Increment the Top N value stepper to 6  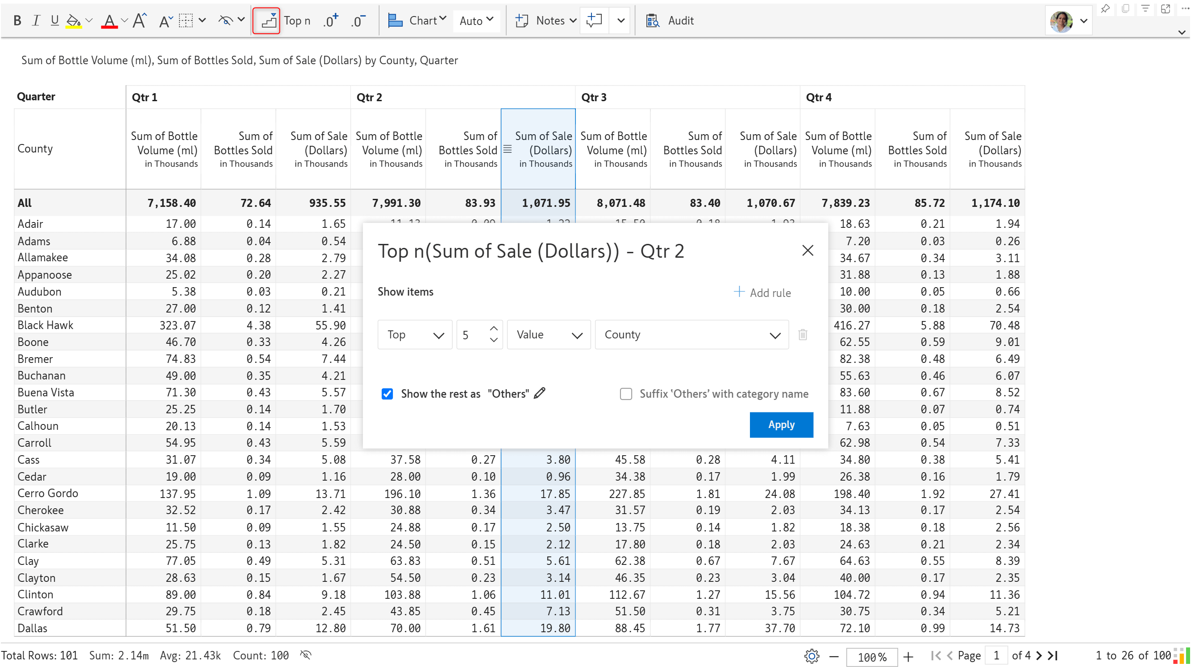click(494, 329)
